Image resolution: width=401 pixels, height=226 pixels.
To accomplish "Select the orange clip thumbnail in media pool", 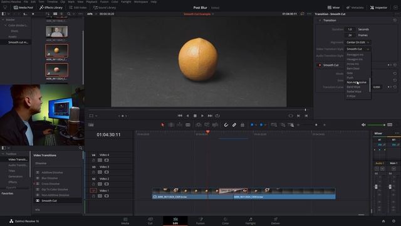I will (56, 50).
